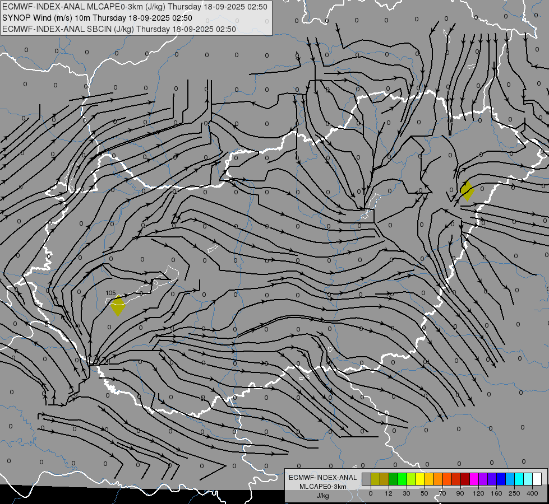
Task: Click the yellow diamond marker labeled 105
Action: [x=118, y=306]
